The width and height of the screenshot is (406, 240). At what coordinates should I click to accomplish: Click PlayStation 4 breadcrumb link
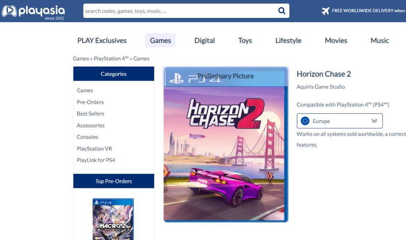point(111,59)
